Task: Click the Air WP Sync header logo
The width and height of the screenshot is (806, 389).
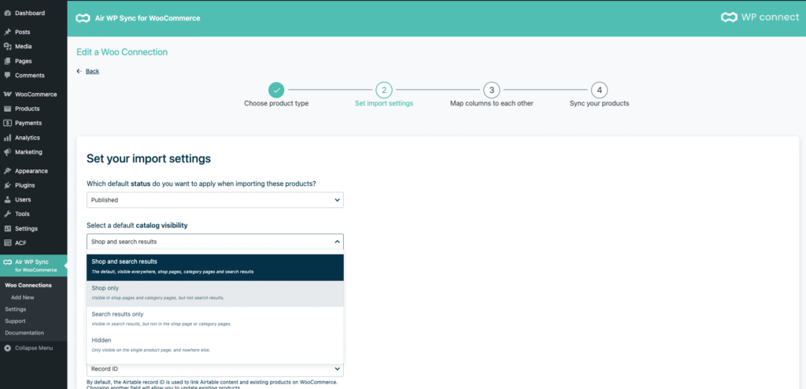Action: coord(82,17)
